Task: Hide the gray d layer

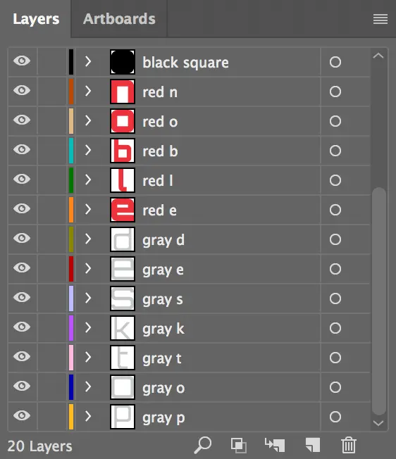Action: [22, 238]
